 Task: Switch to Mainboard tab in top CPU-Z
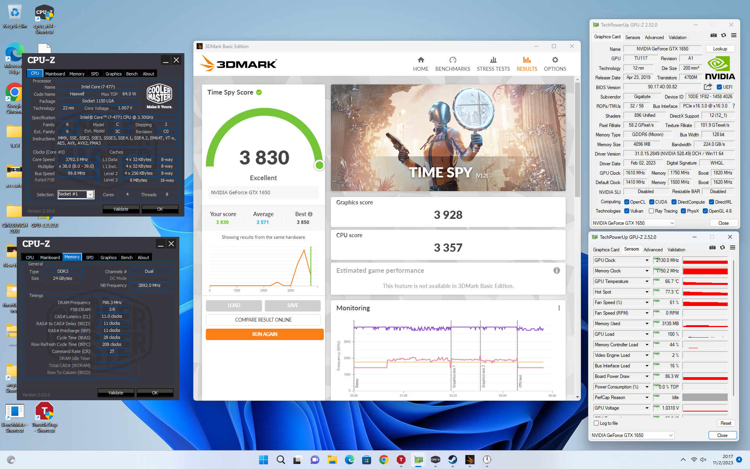click(x=55, y=74)
